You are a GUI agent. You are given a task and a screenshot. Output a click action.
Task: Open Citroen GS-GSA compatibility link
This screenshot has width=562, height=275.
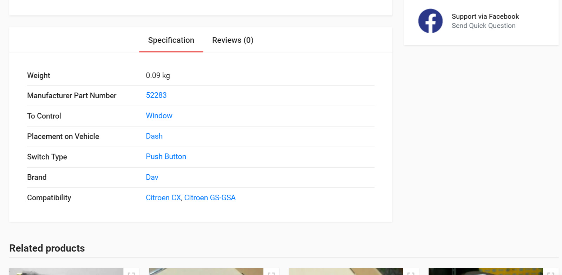(x=210, y=198)
